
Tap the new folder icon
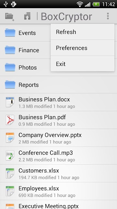coord(9,17)
